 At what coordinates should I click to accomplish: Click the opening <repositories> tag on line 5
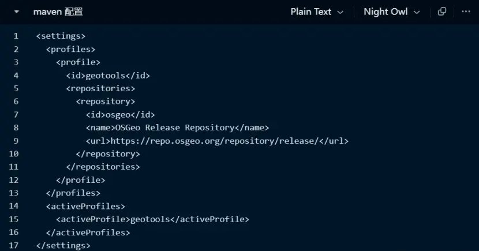(x=100, y=88)
